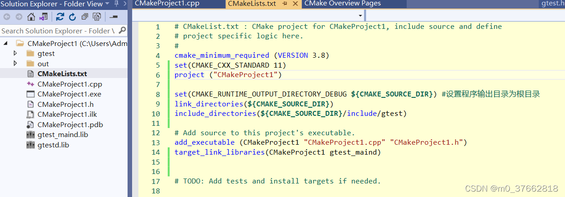The image size is (565, 197).
Task: Click the search magnifier icon
Action: pyautogui.click(x=122, y=31)
